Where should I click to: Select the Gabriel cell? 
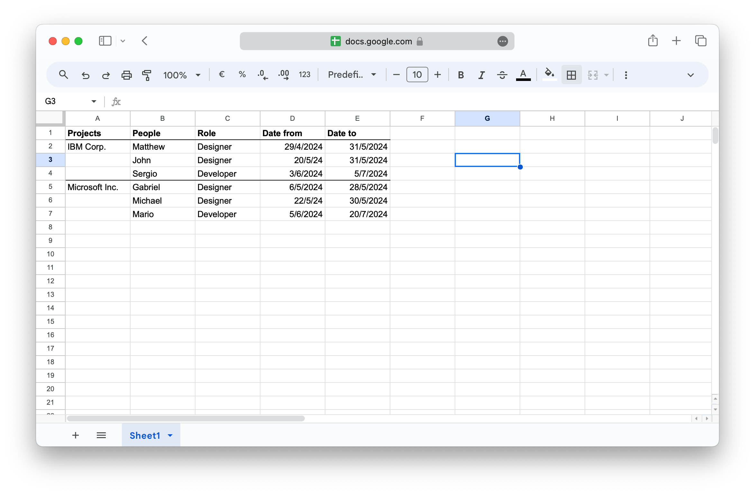point(163,187)
